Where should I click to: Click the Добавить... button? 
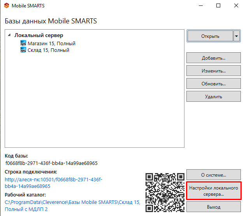click(214, 58)
